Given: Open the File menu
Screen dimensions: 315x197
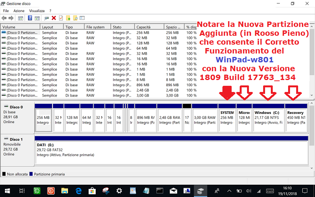Looking at the screenshot, I should pyautogui.click(x=6, y=11).
